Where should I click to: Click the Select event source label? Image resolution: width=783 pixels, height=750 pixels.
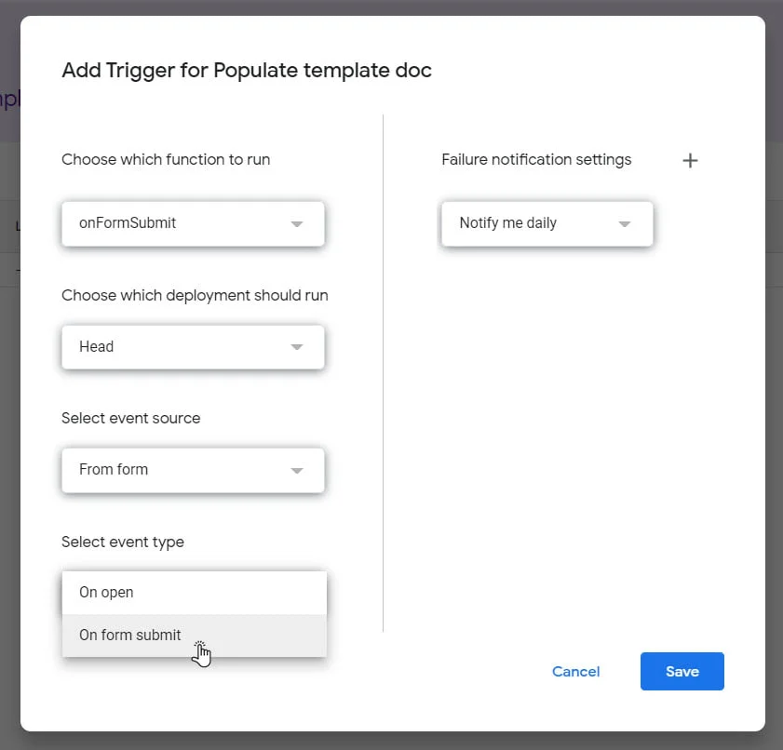click(x=130, y=418)
